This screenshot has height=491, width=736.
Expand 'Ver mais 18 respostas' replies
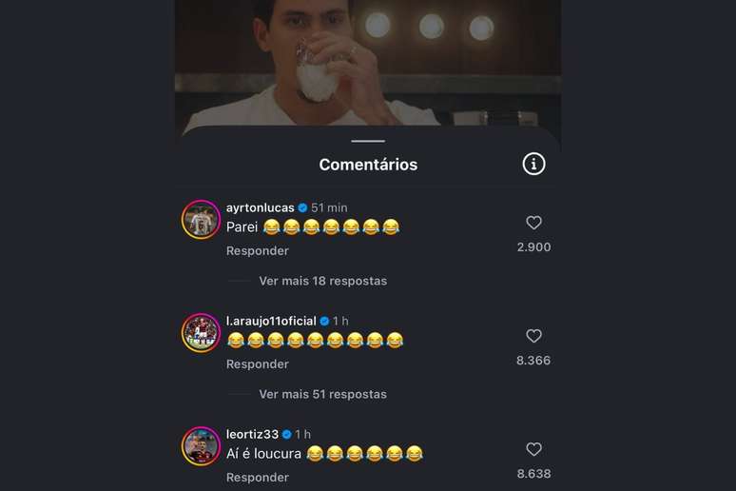[x=322, y=281]
